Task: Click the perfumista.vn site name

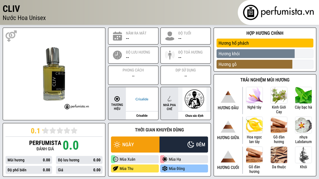Action: [287, 12]
